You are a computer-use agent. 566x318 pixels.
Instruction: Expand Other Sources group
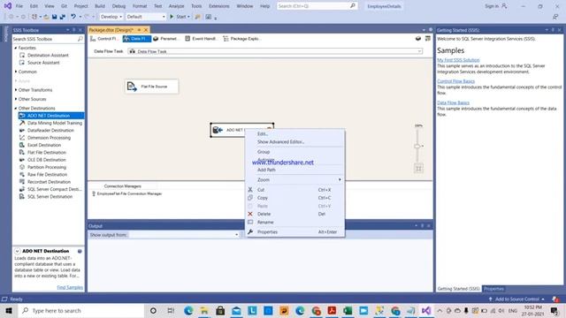(x=16, y=99)
